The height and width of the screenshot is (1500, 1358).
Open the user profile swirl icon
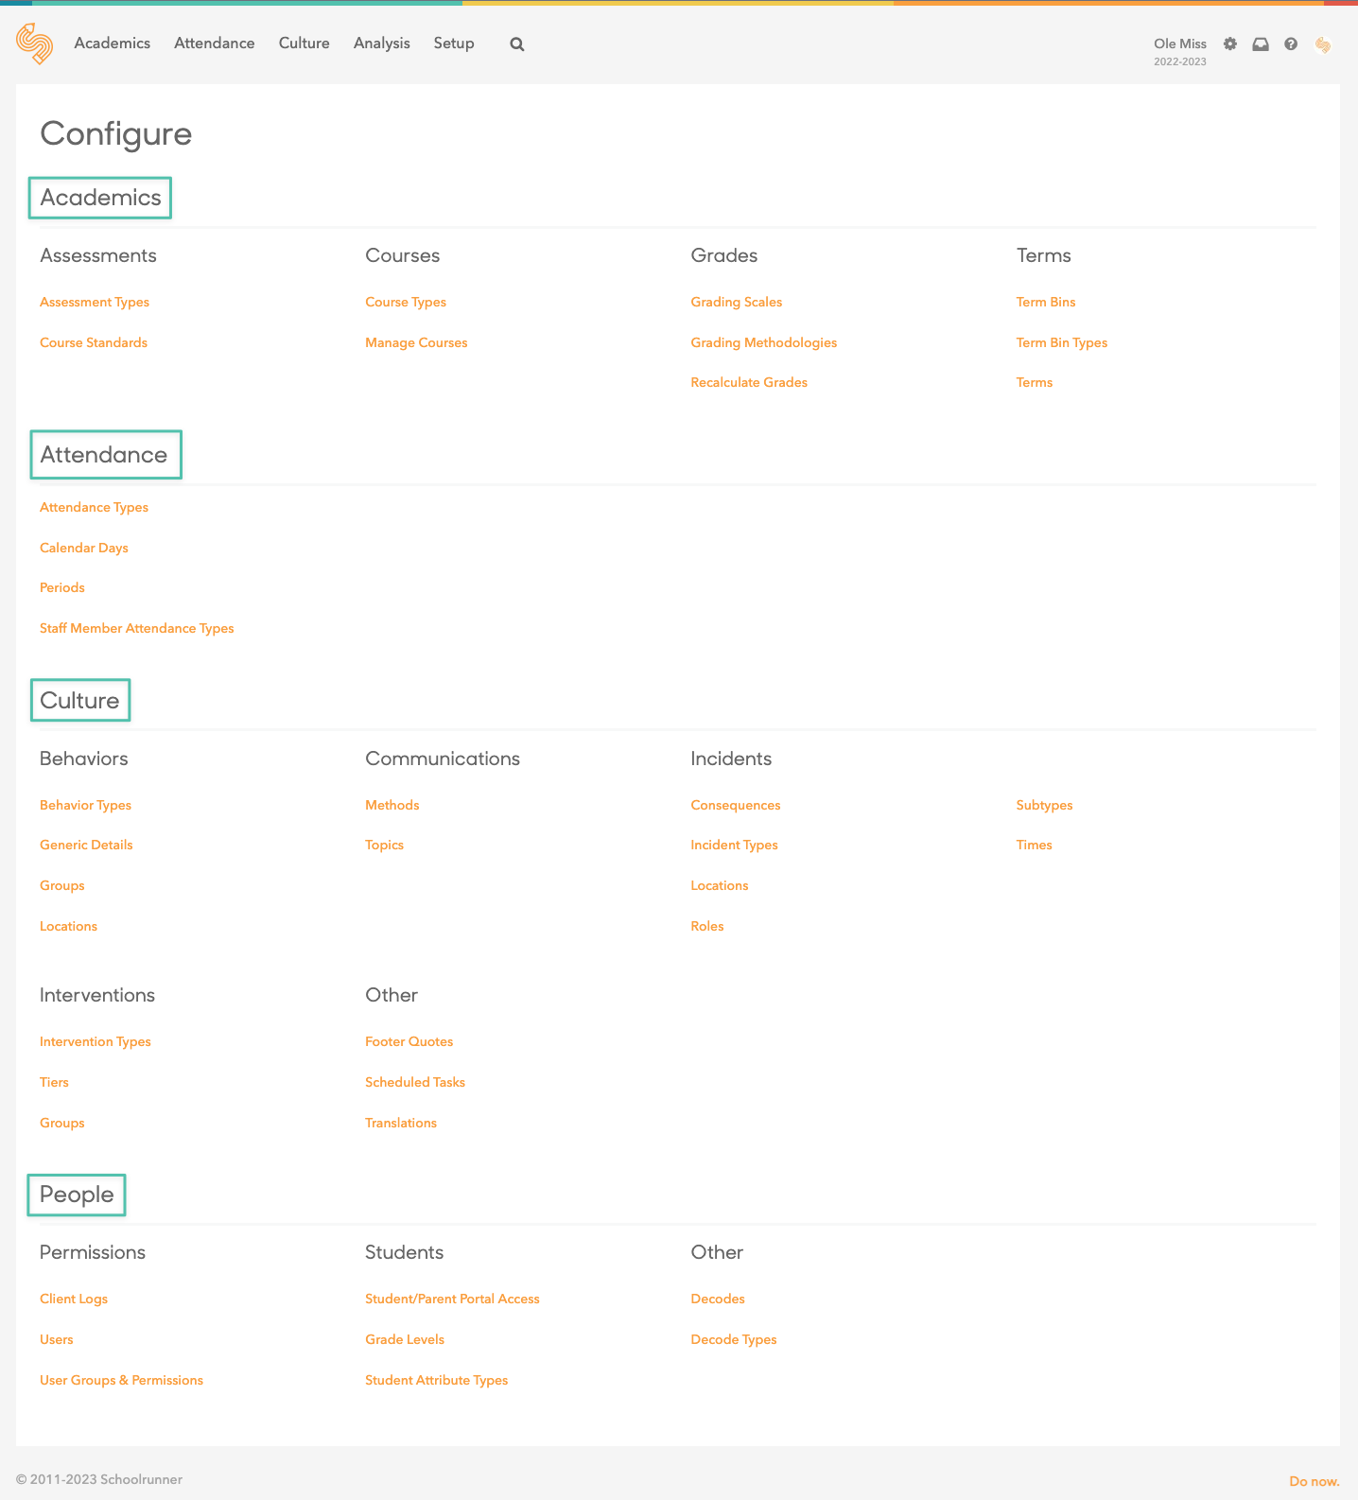pos(1322,44)
